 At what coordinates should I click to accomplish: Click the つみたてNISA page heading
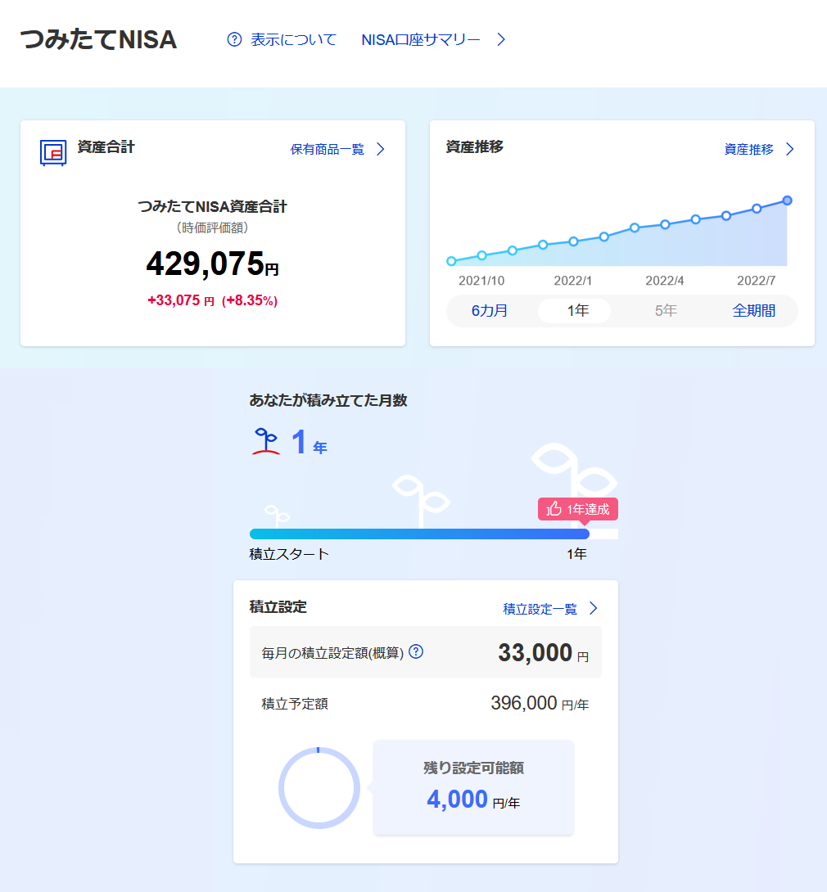pyautogui.click(x=98, y=39)
